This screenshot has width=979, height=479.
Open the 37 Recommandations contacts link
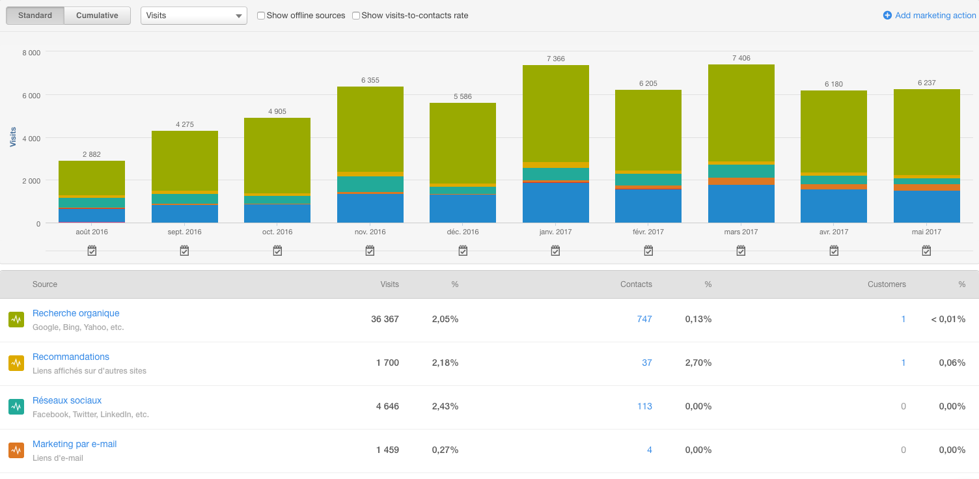point(647,363)
